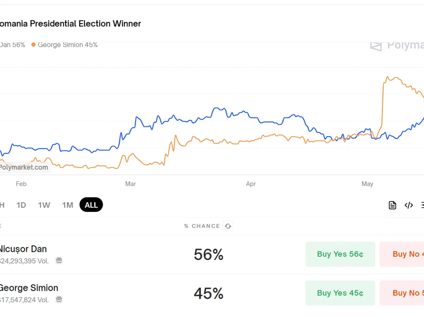Click the Polymarket.com chart watermark

(24, 167)
